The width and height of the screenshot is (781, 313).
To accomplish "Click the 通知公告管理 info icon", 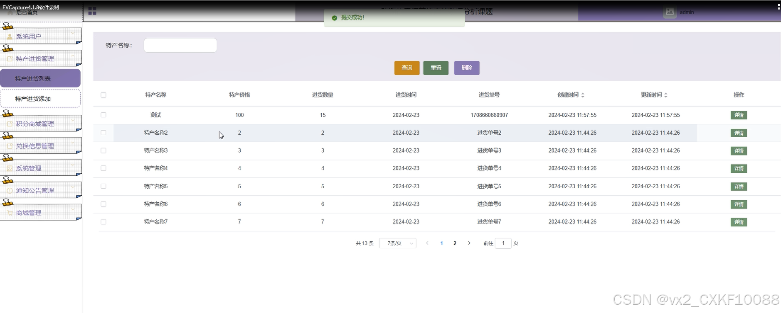I will (10, 191).
